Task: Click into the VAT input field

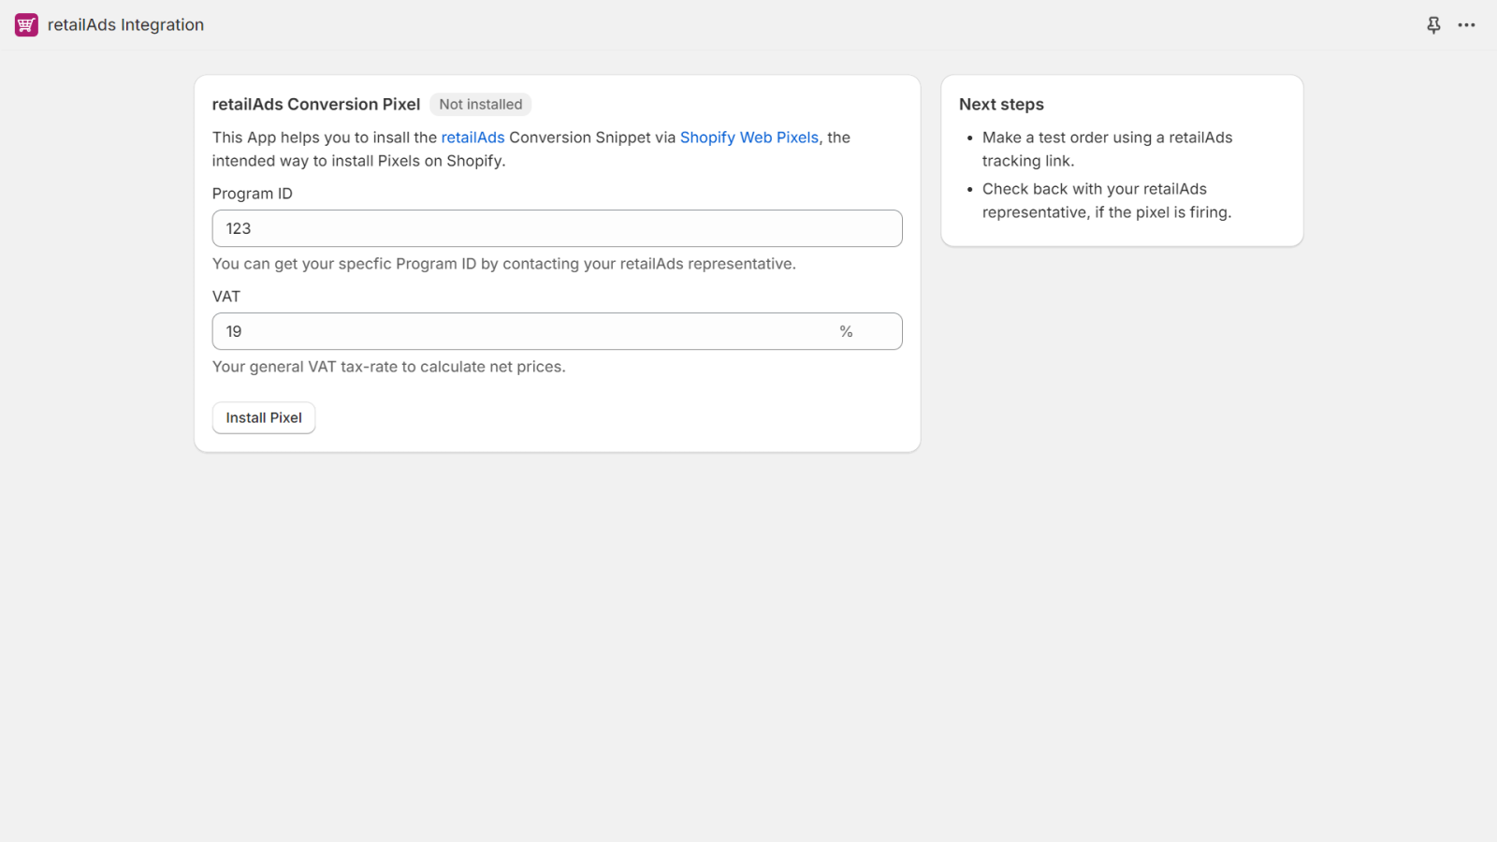Action: pyautogui.click(x=524, y=331)
